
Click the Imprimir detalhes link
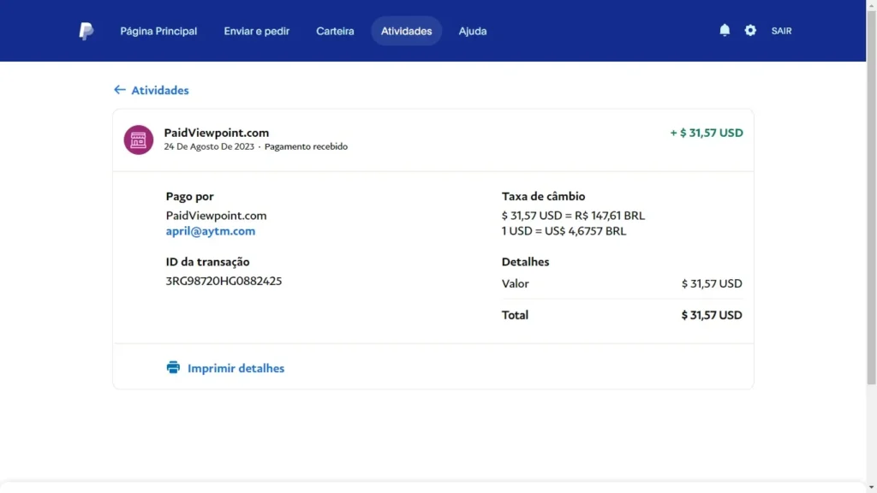[236, 368]
